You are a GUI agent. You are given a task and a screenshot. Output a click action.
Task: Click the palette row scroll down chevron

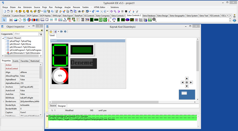230,21
